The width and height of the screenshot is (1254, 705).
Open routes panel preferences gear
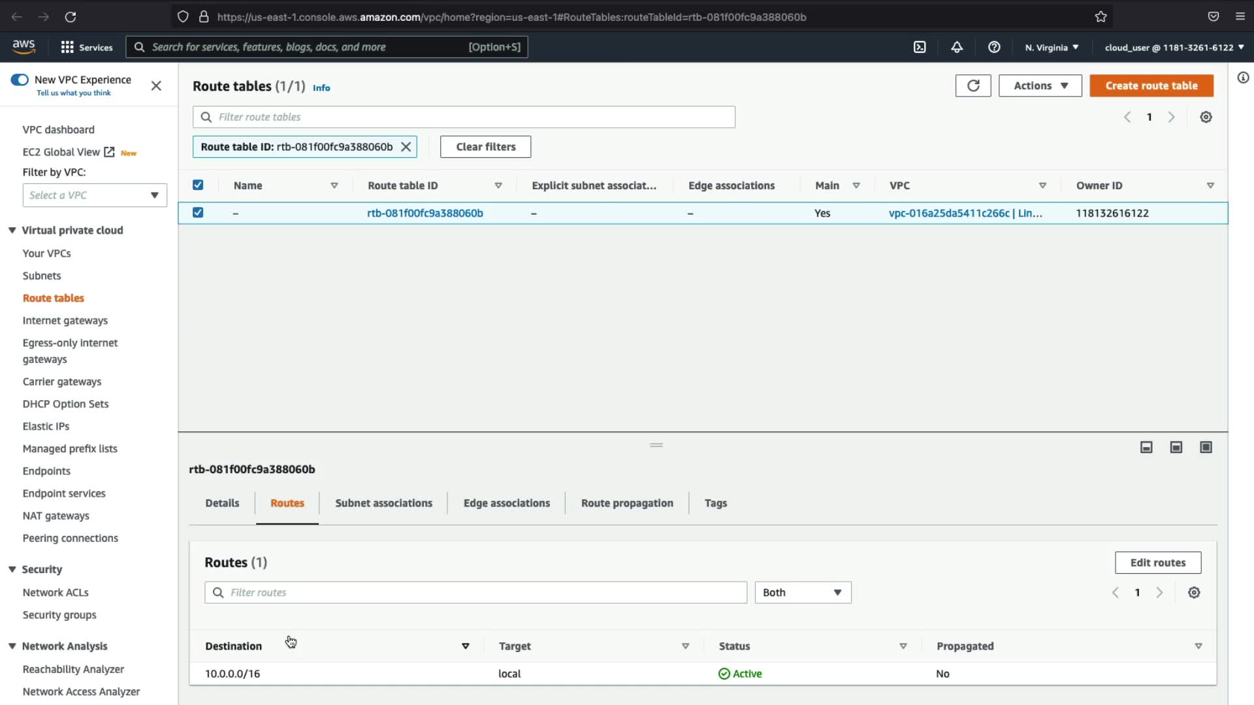click(1194, 593)
